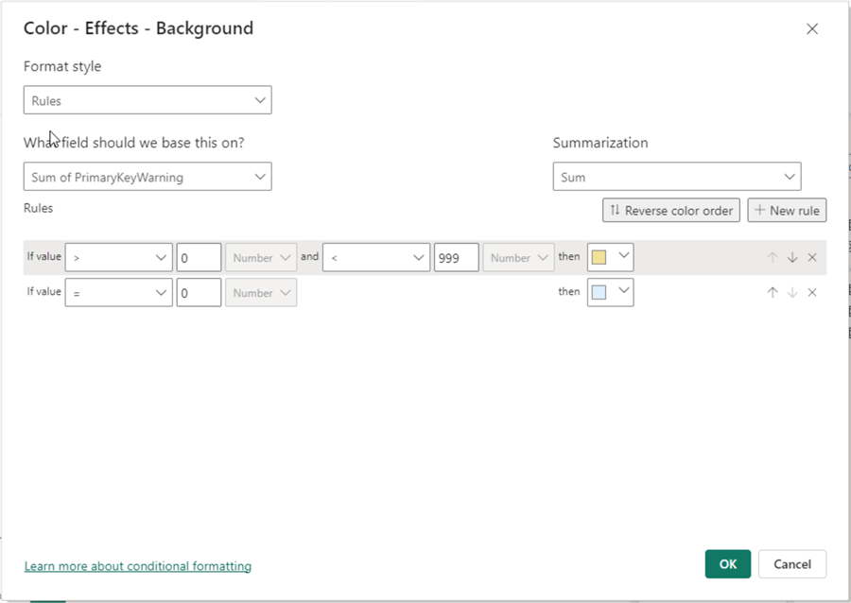Confirm changes with the OK button

pos(727,563)
